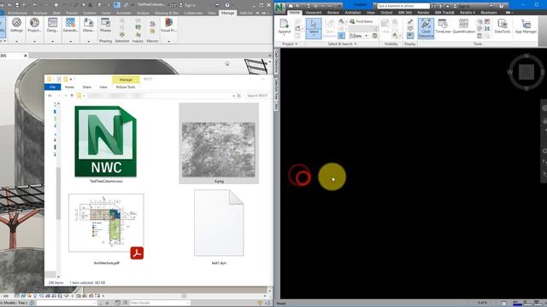Expand Project panel dropdown in Navisworks
The image size is (547, 307).
[290, 43]
